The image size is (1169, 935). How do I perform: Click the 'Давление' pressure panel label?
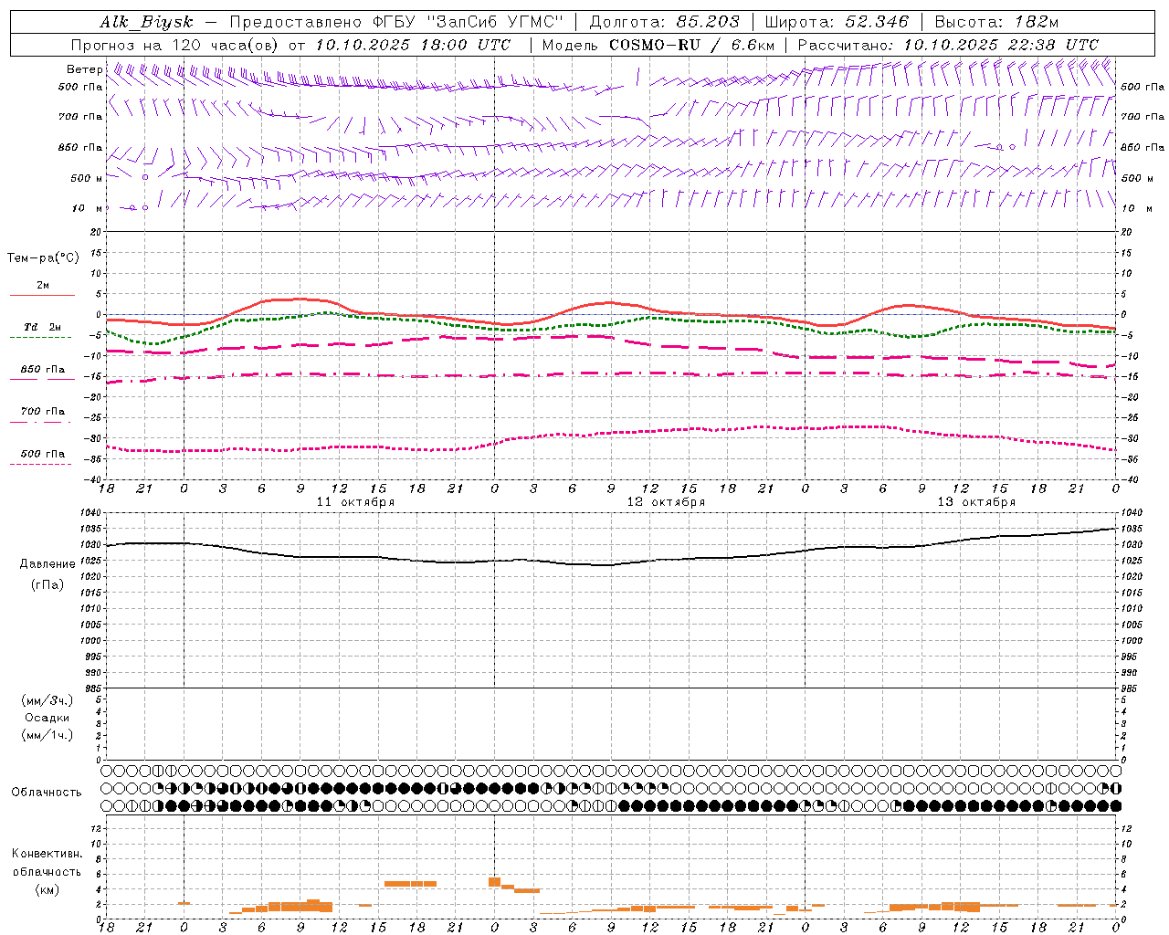pos(47,564)
